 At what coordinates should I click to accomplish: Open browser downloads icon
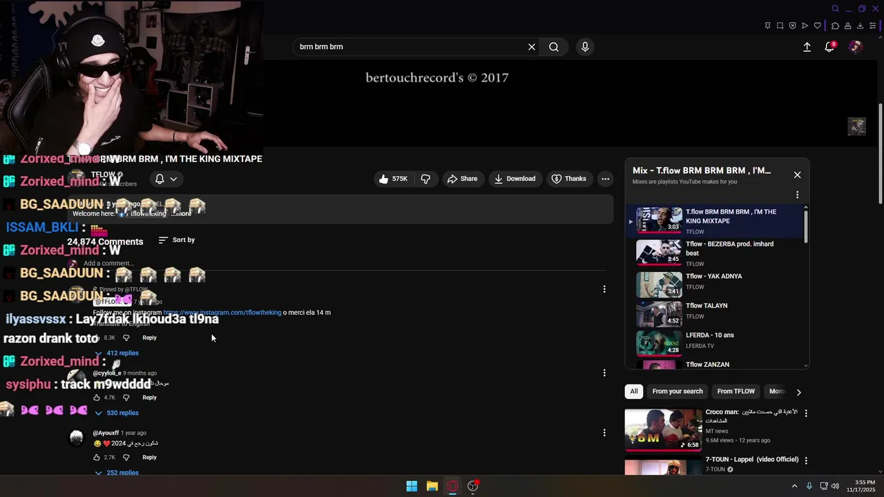[x=860, y=26]
